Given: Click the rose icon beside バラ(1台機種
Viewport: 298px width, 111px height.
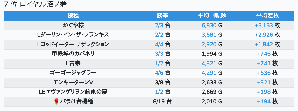Looking at the screenshot, I should pos(56,102).
